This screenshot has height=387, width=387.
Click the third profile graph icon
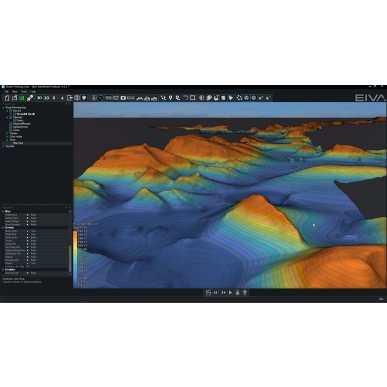(154, 98)
